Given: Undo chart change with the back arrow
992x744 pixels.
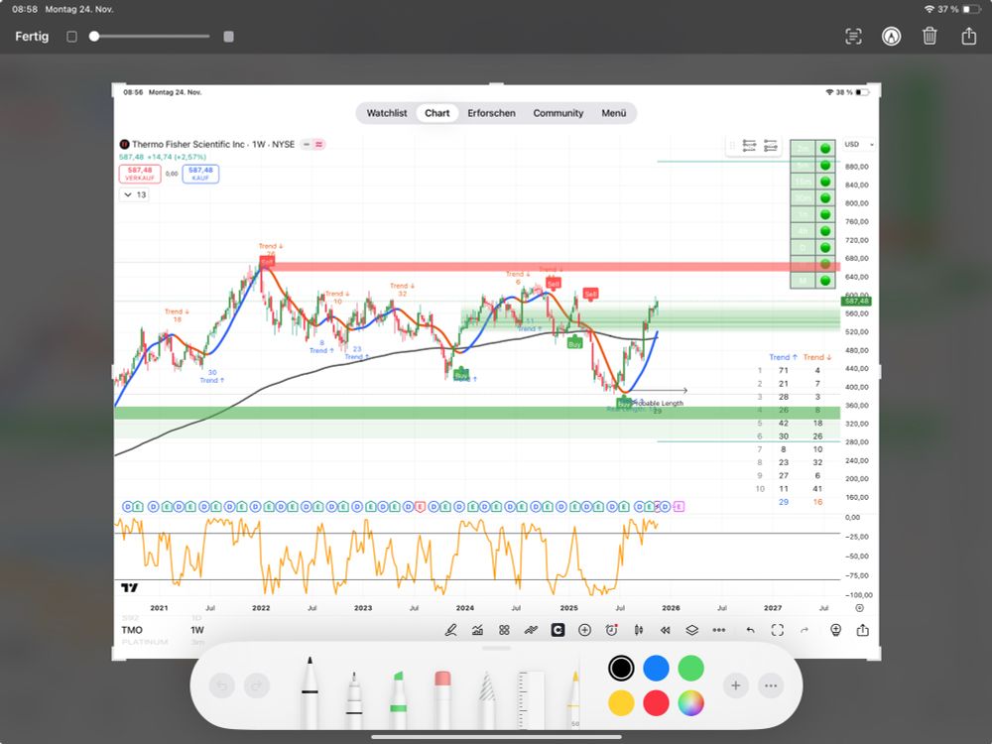Looking at the screenshot, I should (750, 630).
